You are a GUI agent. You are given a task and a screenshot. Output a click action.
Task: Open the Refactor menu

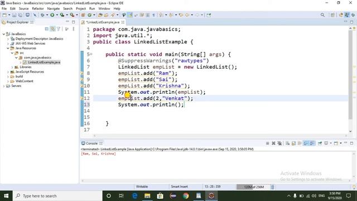(x=38, y=8)
